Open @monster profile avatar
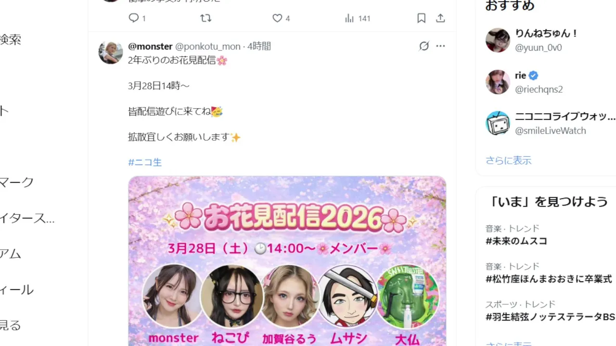This screenshot has width=616, height=346. click(111, 52)
